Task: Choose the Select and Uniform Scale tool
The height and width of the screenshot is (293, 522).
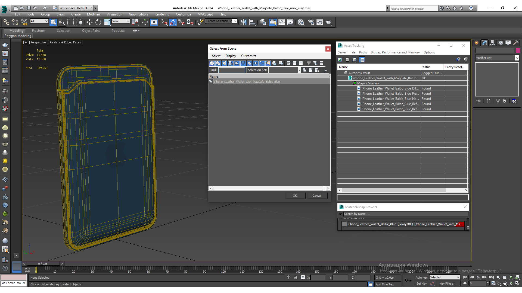Action: point(107,22)
